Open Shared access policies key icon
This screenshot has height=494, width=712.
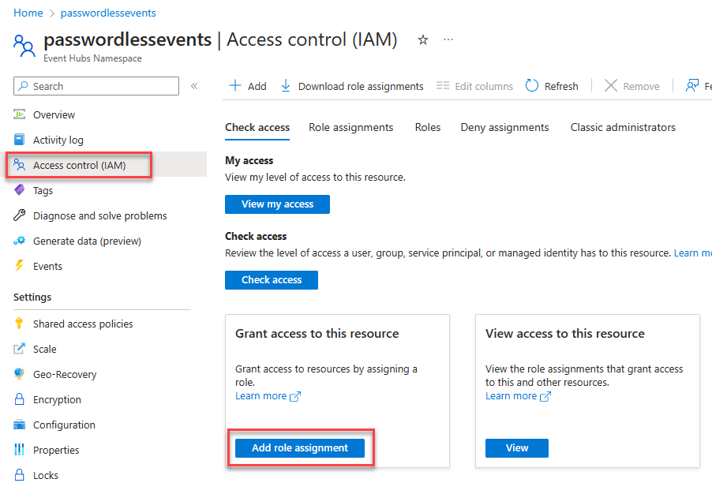20,324
